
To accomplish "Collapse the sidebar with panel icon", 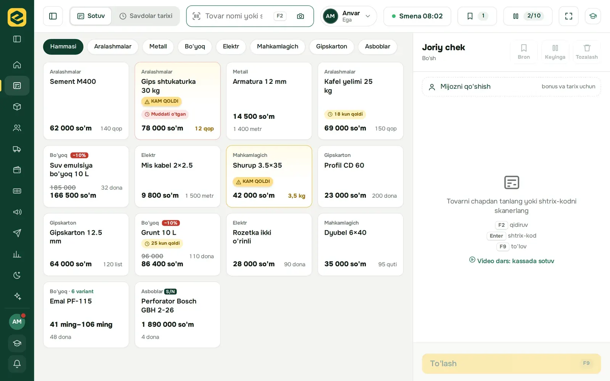I will (x=17, y=39).
